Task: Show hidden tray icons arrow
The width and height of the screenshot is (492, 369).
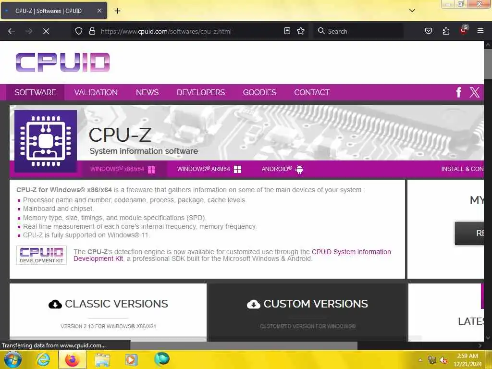Action: click(420, 360)
